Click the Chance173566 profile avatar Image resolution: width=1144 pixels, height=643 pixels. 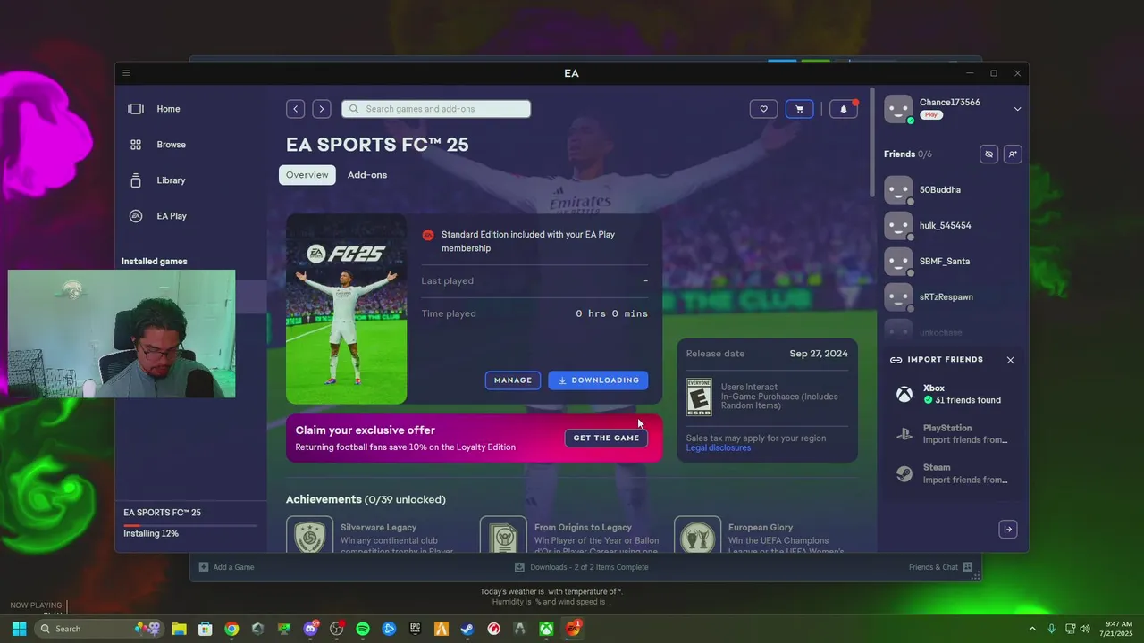point(898,109)
